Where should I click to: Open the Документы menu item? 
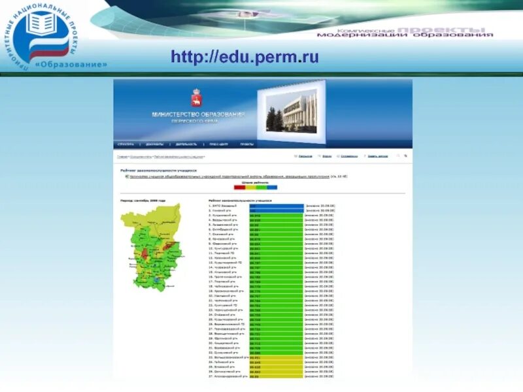click(154, 144)
